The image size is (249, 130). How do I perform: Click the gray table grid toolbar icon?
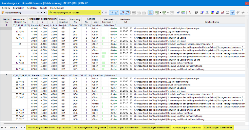[x=134, y=12]
